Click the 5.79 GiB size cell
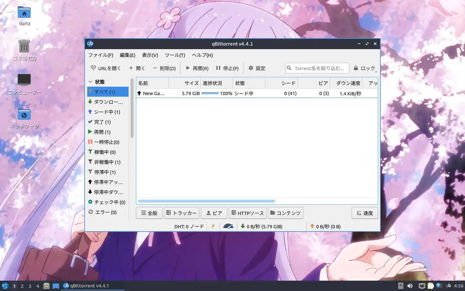 click(191, 93)
